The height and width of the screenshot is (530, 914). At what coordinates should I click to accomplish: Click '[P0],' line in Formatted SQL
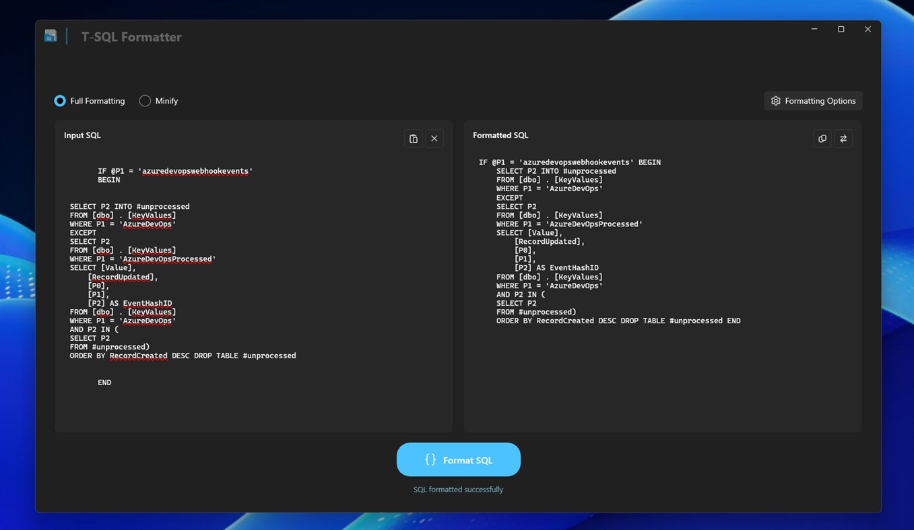coord(525,251)
